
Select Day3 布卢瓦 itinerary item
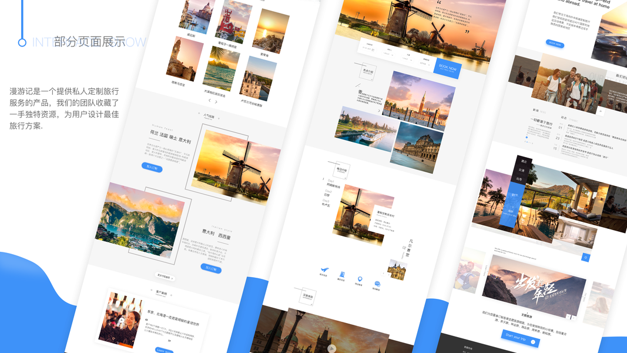326,203
